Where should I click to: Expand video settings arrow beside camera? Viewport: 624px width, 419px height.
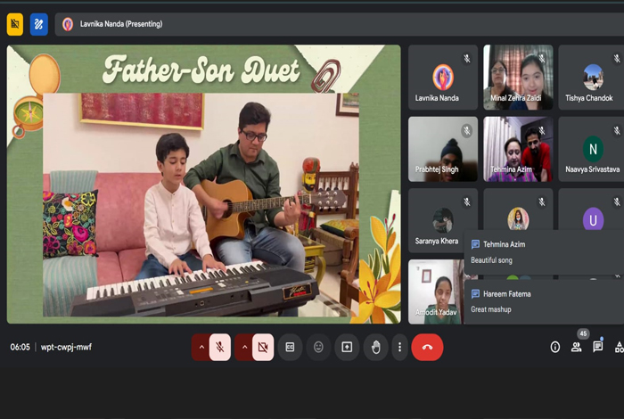[244, 348]
